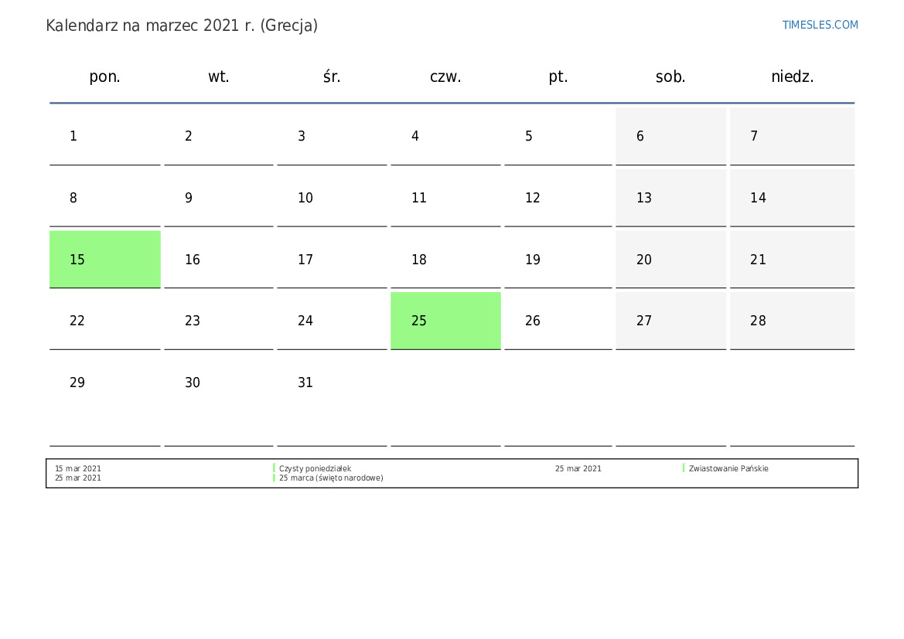904x639 pixels.
Task: Click Sunday day 28 cell
Action: click(x=792, y=321)
